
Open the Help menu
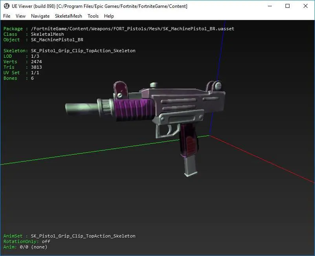pyautogui.click(x=109, y=16)
